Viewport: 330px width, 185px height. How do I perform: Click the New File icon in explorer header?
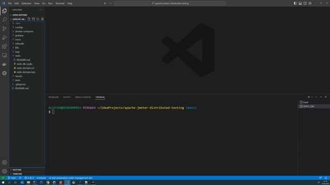point(29,19)
